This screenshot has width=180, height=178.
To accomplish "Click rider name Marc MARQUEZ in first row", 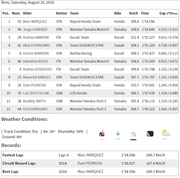I will tap(35, 21).
